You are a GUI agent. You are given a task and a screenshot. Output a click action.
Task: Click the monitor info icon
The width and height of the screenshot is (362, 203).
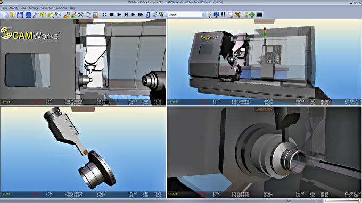click(x=216, y=15)
